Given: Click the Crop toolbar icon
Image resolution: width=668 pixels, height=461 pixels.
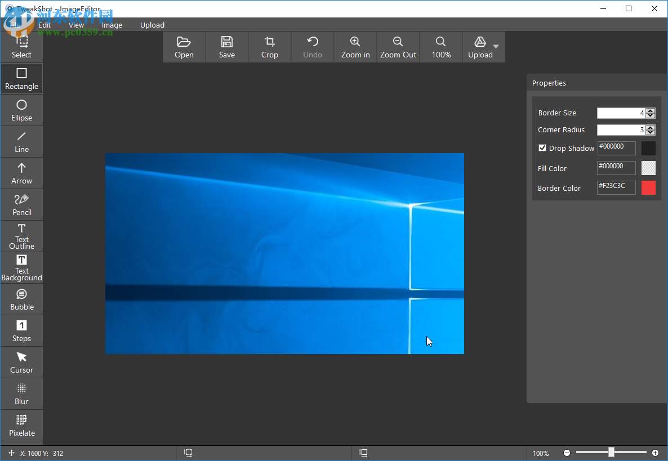Looking at the screenshot, I should [269, 47].
